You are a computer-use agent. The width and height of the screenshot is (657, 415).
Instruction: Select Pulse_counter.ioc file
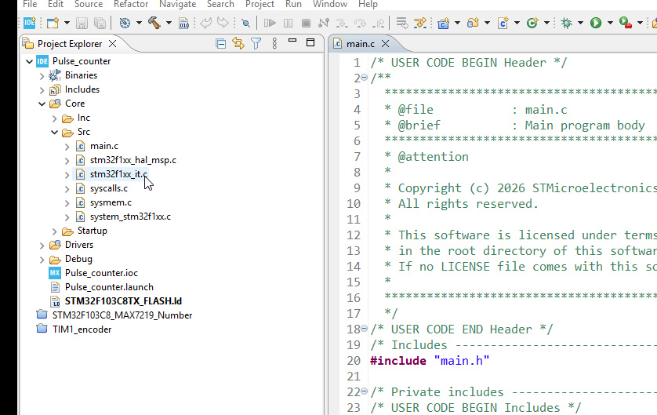(x=101, y=273)
